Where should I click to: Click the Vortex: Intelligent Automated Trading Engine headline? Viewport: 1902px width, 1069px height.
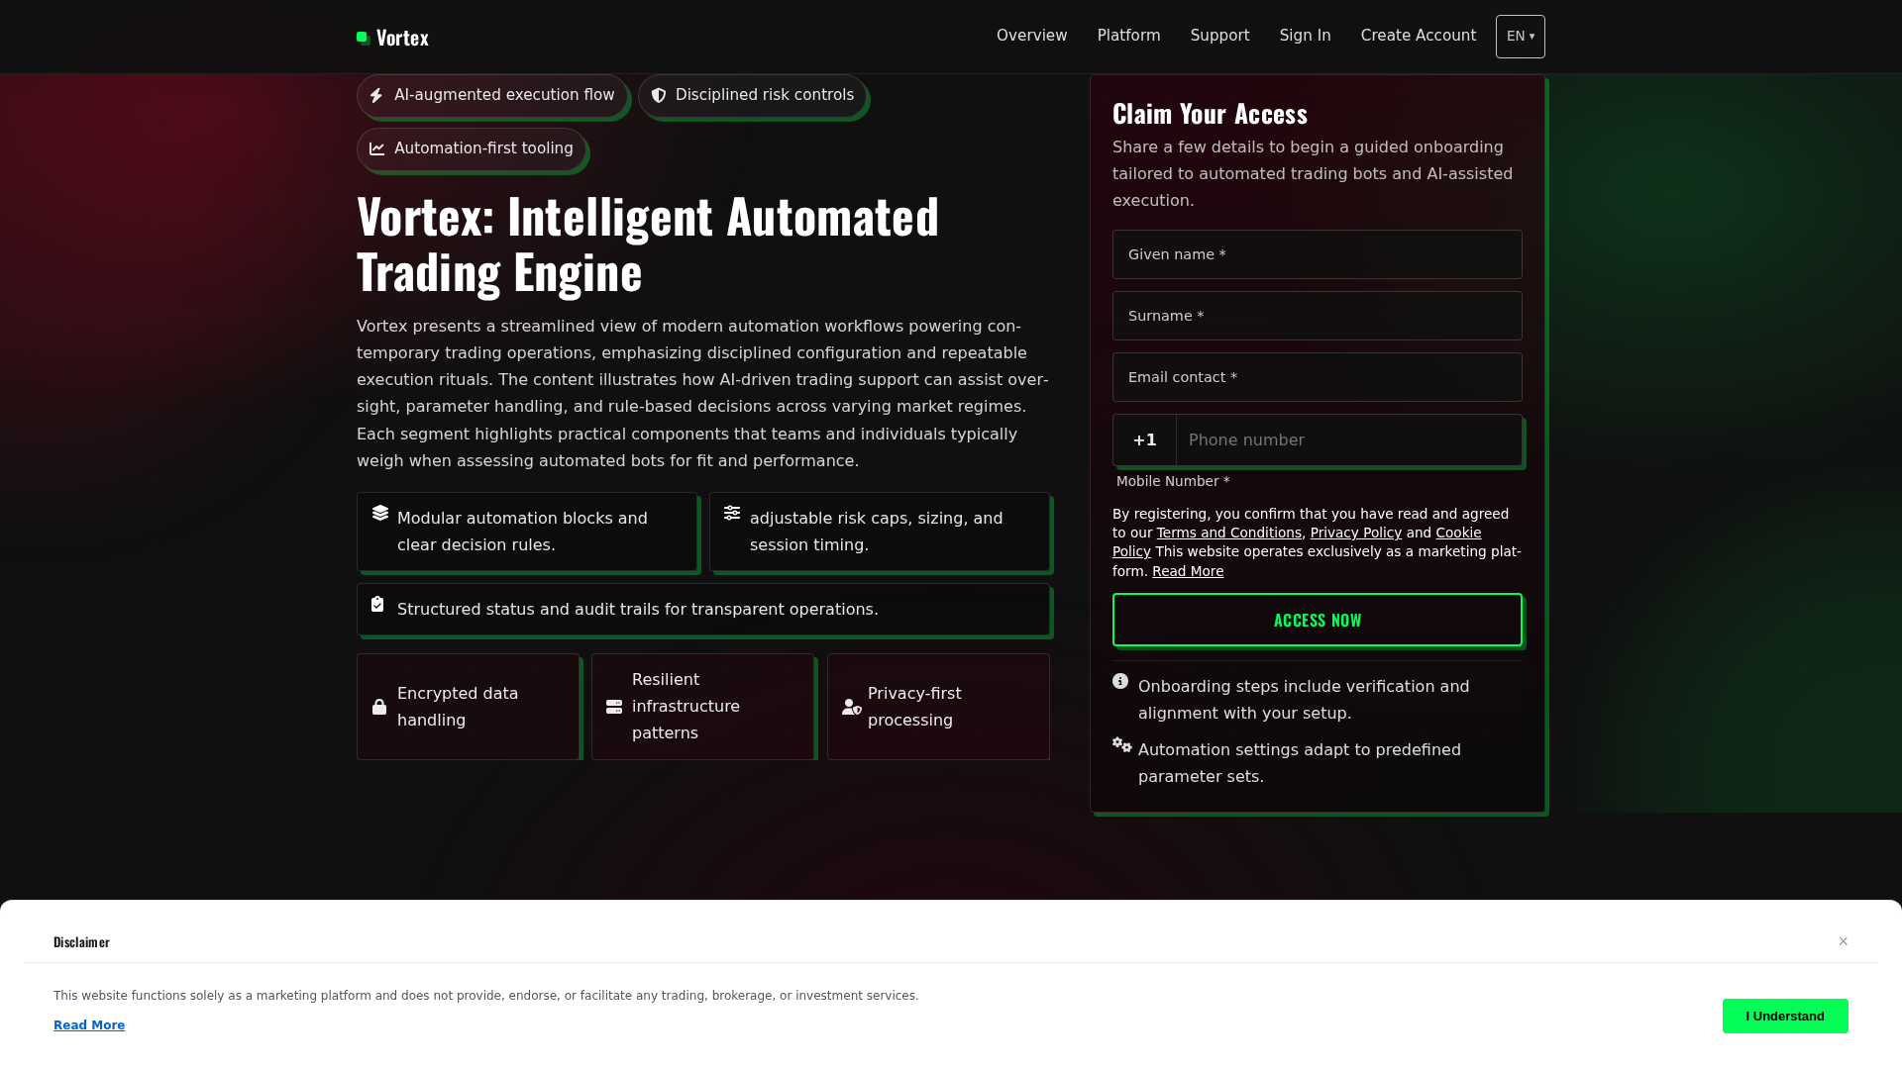[x=648, y=243]
